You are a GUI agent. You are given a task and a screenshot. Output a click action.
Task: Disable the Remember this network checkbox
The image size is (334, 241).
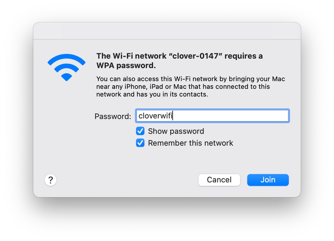click(x=140, y=143)
